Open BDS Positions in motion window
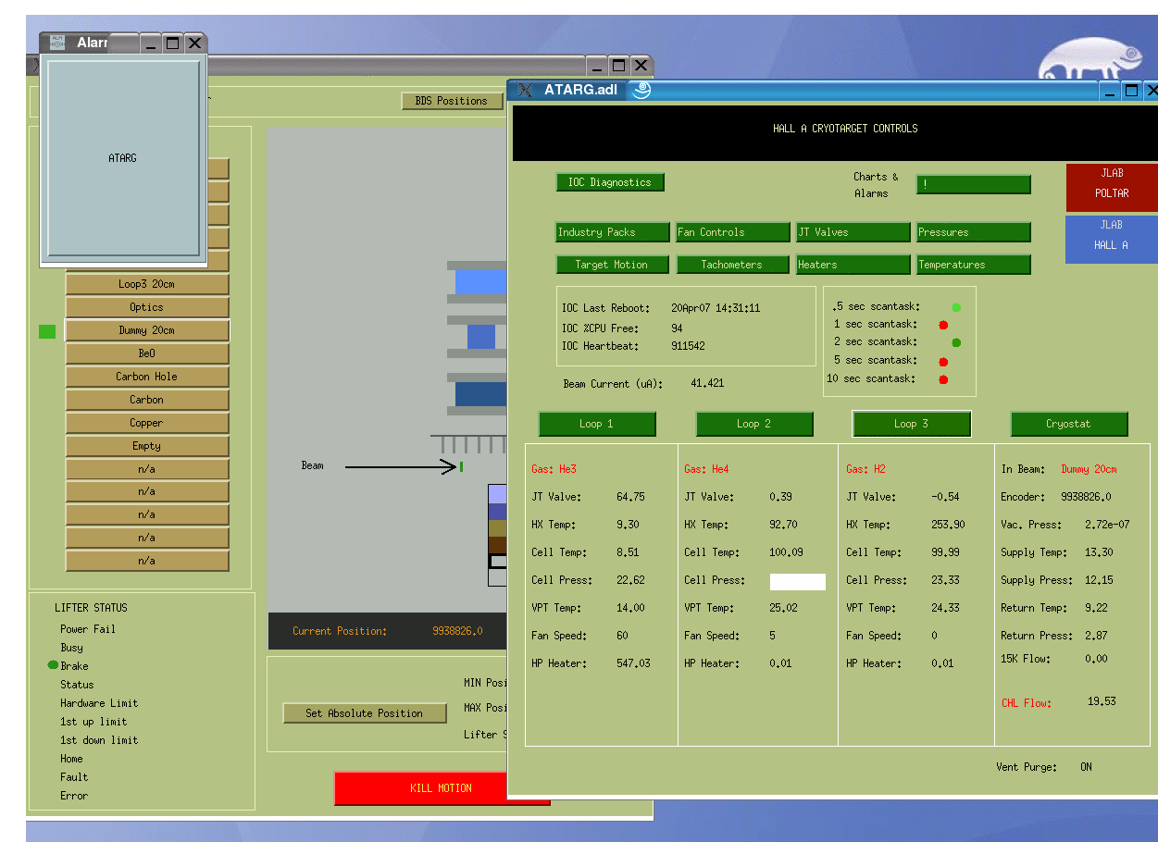Screen dimensions: 1158x842 (x=452, y=101)
